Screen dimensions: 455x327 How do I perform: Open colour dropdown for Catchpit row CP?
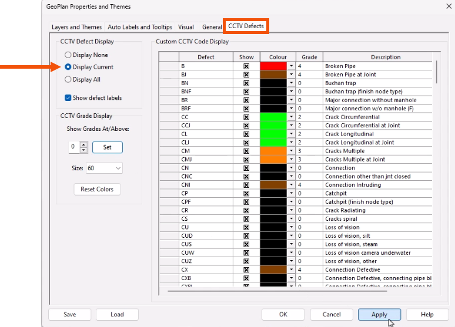292,193
